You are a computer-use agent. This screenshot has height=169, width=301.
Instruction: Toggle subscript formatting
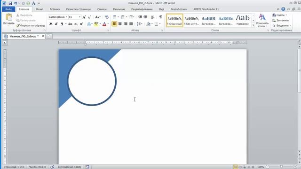point(76,24)
